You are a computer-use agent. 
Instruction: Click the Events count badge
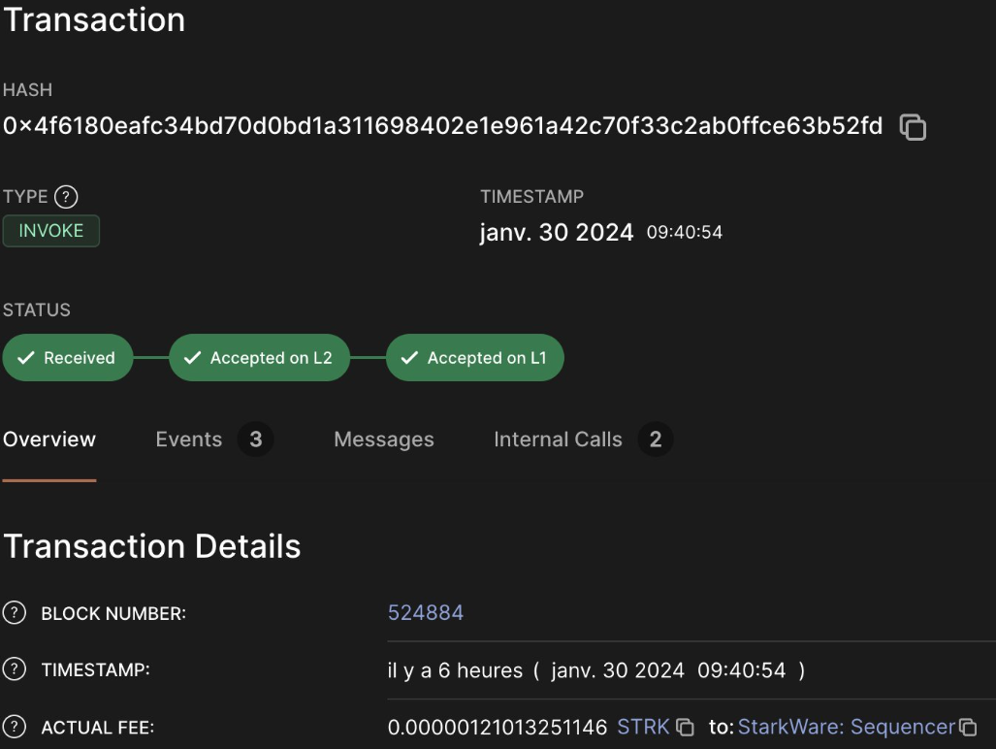[x=256, y=440]
